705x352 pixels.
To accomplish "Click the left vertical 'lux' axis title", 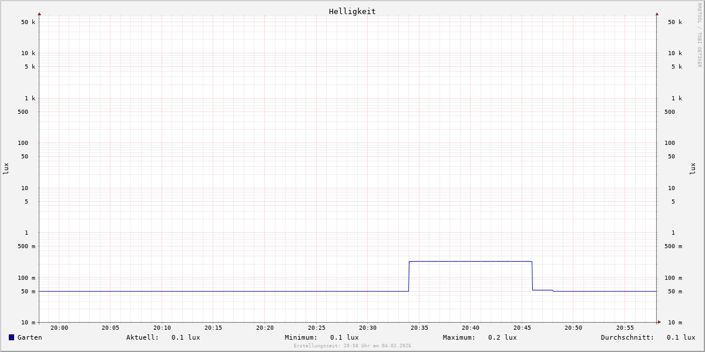I will tap(6, 169).
